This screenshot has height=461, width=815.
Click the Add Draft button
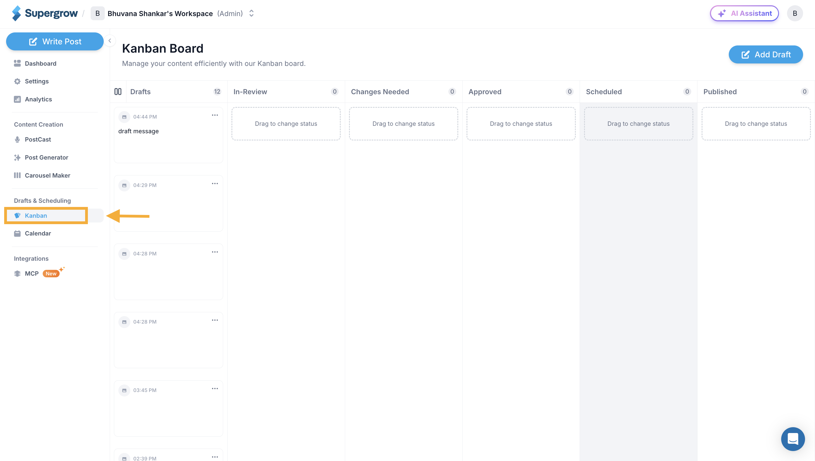(x=765, y=55)
